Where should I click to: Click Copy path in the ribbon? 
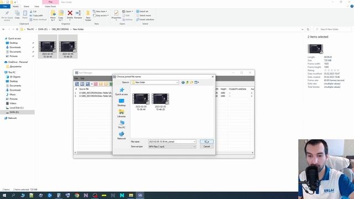[36, 15]
